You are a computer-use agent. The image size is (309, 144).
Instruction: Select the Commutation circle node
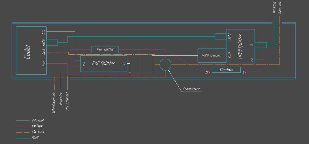[x=165, y=64]
